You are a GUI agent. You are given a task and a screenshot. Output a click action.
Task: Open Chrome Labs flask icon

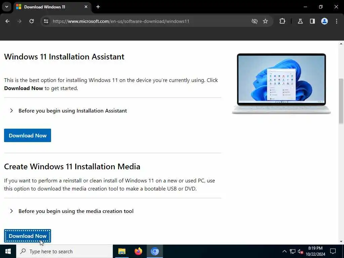pyautogui.click(x=300, y=21)
